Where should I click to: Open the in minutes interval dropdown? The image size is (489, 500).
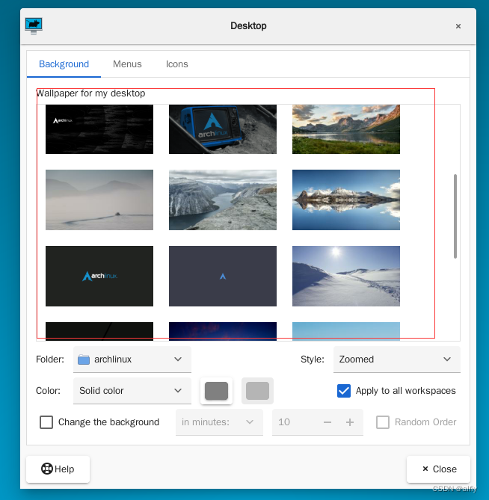[219, 422]
